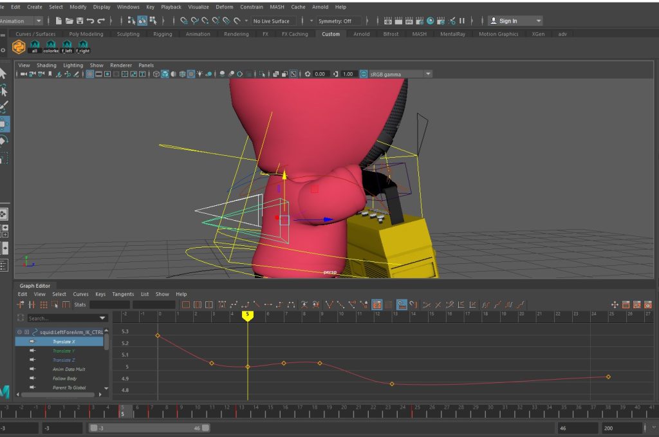Image resolution: width=659 pixels, height=437 pixels.
Task: Open the Tangents menu in Graph Editor
Action: pyautogui.click(x=123, y=294)
